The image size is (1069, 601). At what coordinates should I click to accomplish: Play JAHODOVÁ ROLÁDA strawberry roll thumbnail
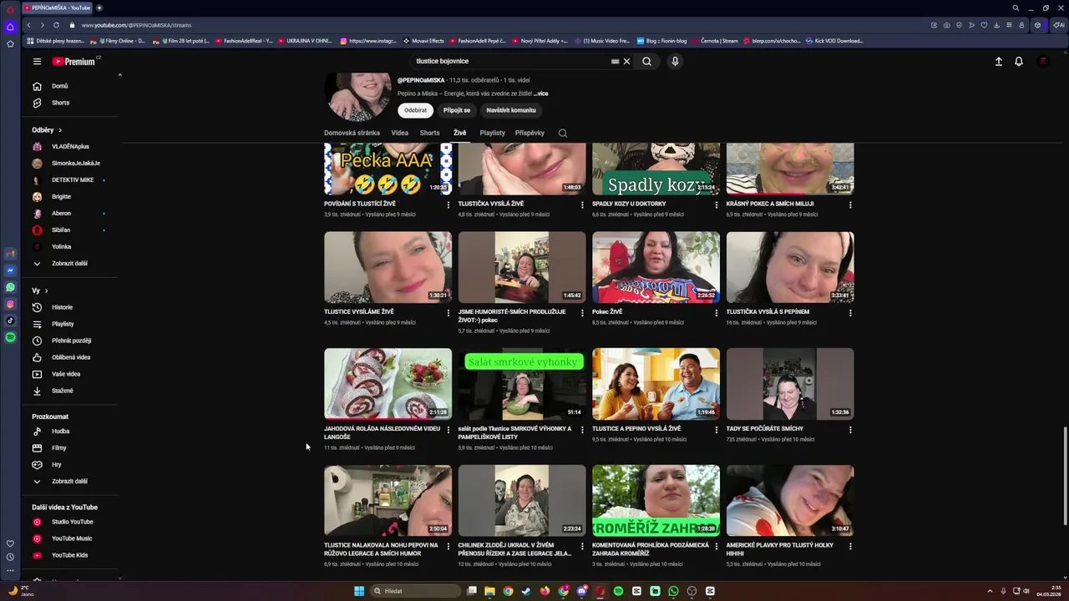[388, 383]
